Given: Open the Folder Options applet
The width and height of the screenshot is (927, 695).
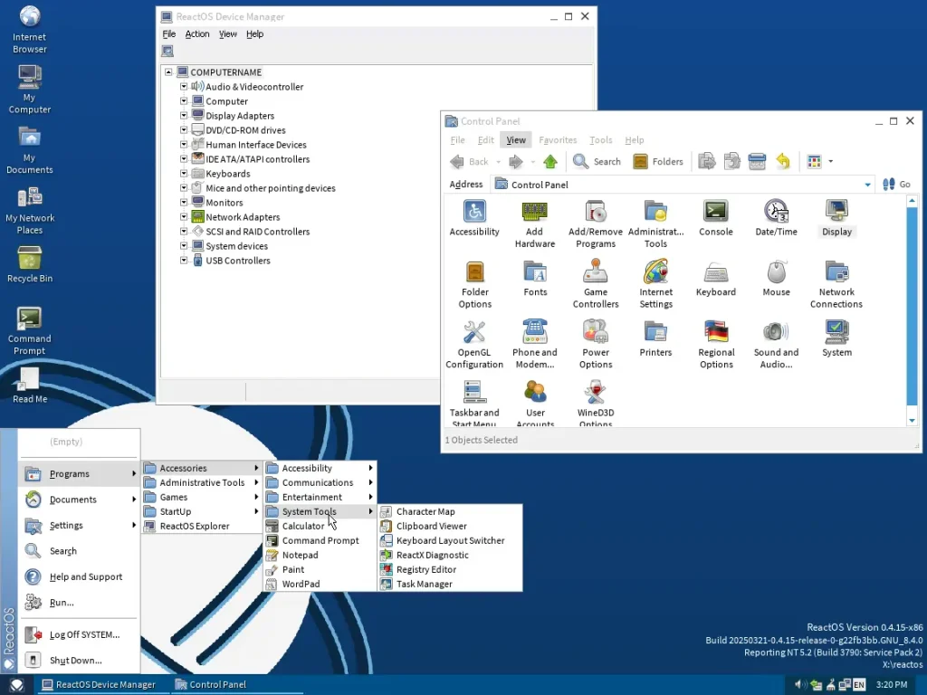Looking at the screenshot, I should click(474, 284).
